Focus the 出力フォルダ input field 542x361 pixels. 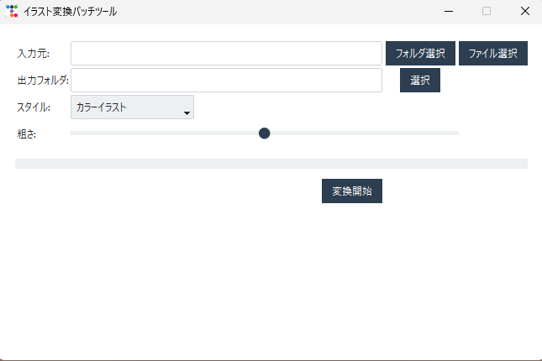226,80
